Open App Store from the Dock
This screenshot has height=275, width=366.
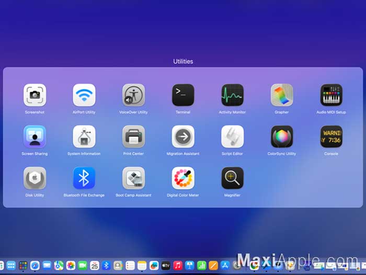[x=225, y=266]
